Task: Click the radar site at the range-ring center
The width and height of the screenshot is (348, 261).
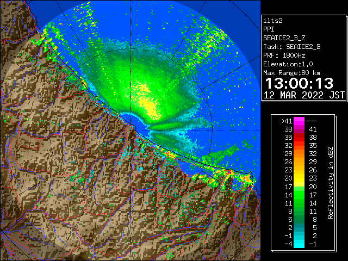Action: click(130, 130)
